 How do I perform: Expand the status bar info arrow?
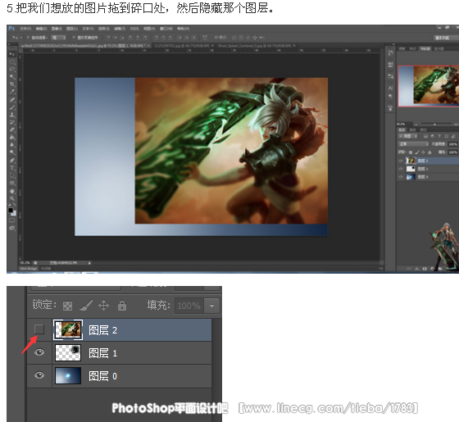(89, 263)
